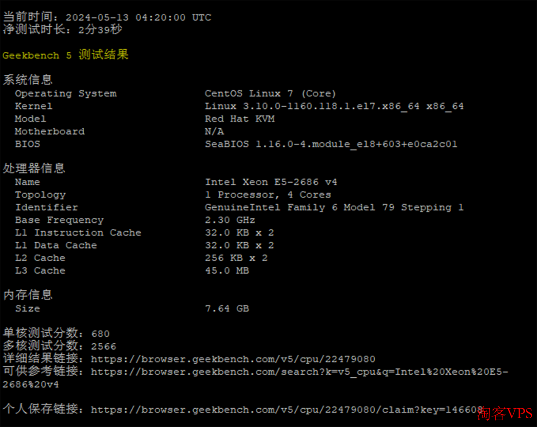Select the current time timestamp line
Image resolution: width=537 pixels, height=427 pixels.
click(x=107, y=17)
